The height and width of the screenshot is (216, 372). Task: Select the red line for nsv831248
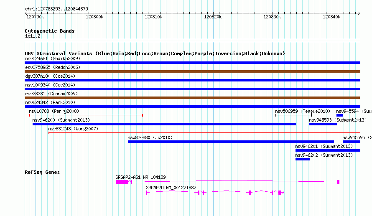click(x=204, y=133)
